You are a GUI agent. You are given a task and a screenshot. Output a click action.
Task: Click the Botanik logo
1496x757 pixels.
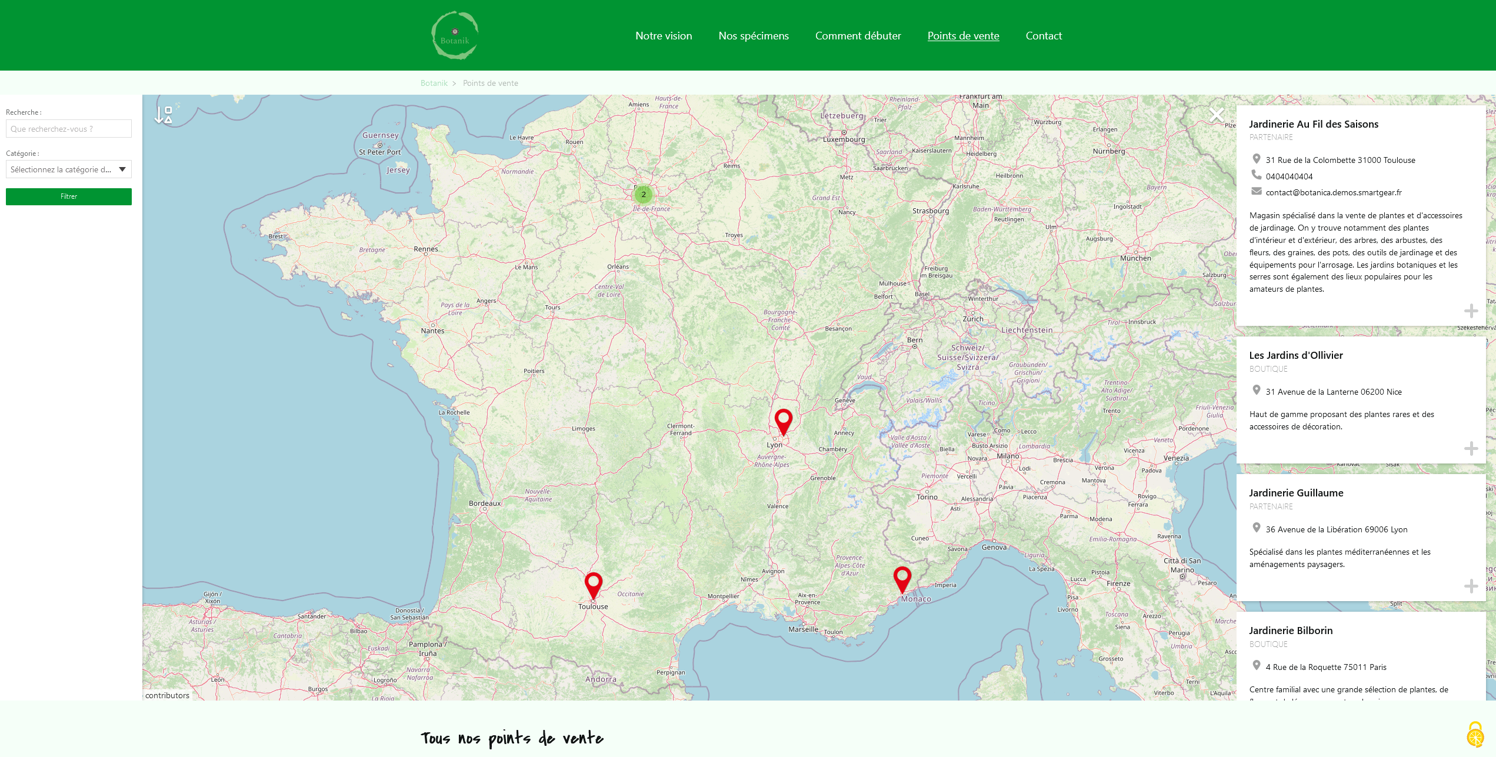455,35
